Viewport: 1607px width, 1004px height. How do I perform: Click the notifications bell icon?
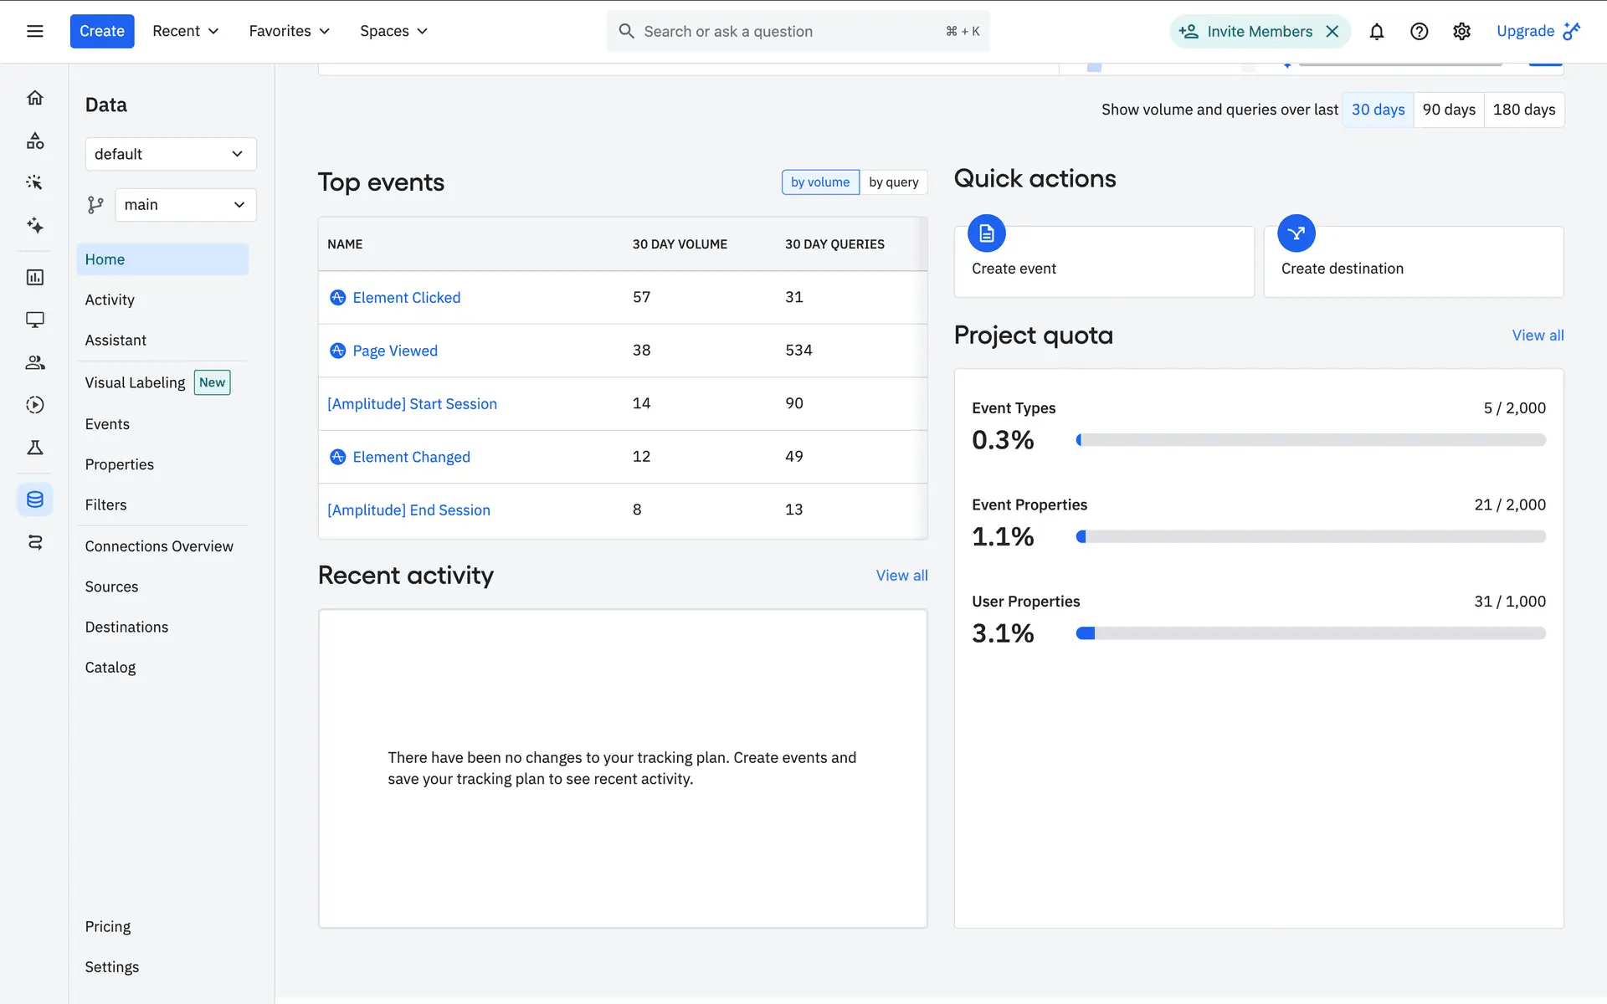1376,31
